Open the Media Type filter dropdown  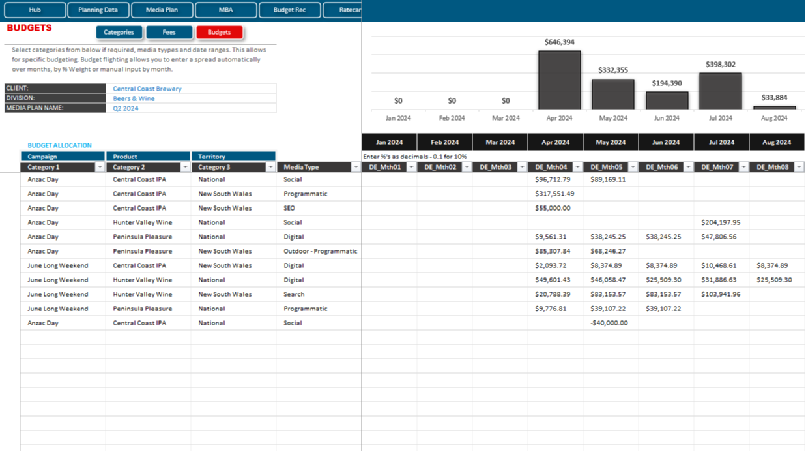[356, 167]
